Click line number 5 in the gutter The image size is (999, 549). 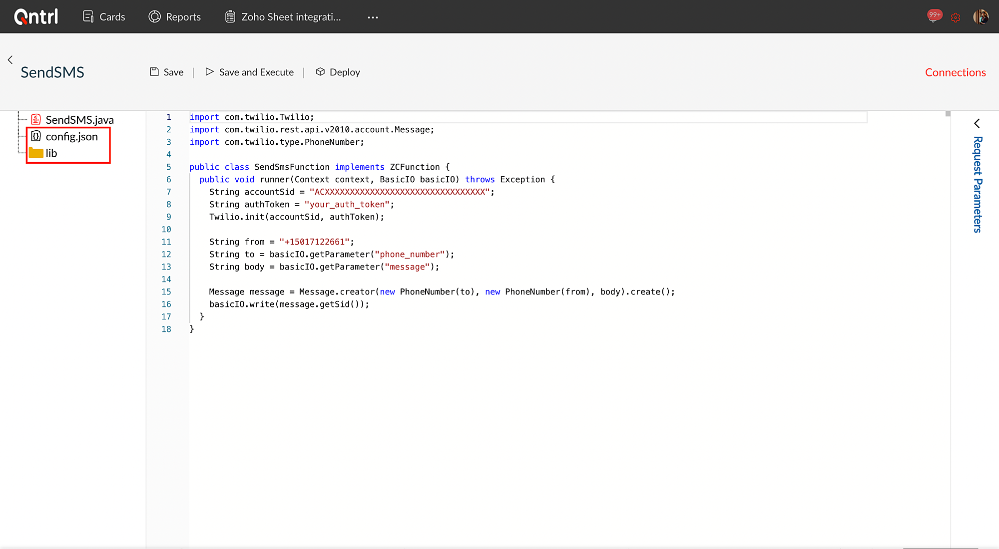tap(168, 167)
